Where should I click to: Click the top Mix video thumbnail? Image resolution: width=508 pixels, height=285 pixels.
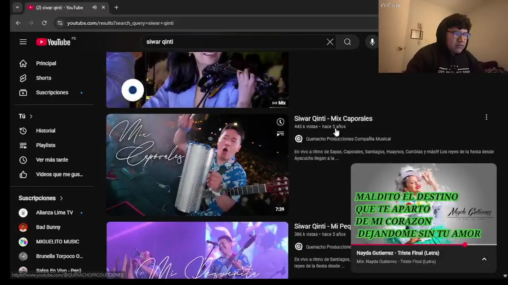(197, 80)
